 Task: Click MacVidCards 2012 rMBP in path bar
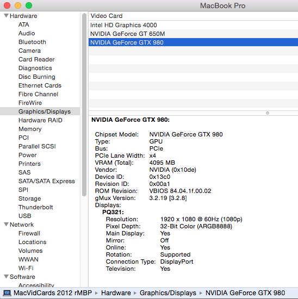53,293
